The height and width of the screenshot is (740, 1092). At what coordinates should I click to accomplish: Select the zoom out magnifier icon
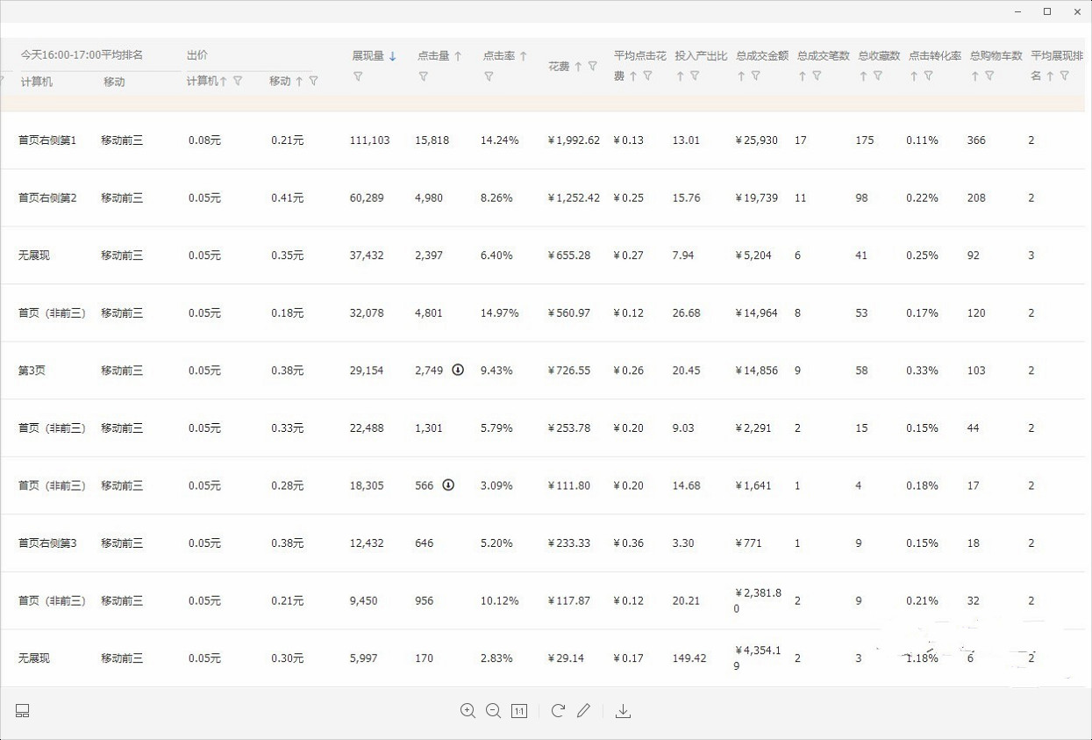tap(493, 711)
